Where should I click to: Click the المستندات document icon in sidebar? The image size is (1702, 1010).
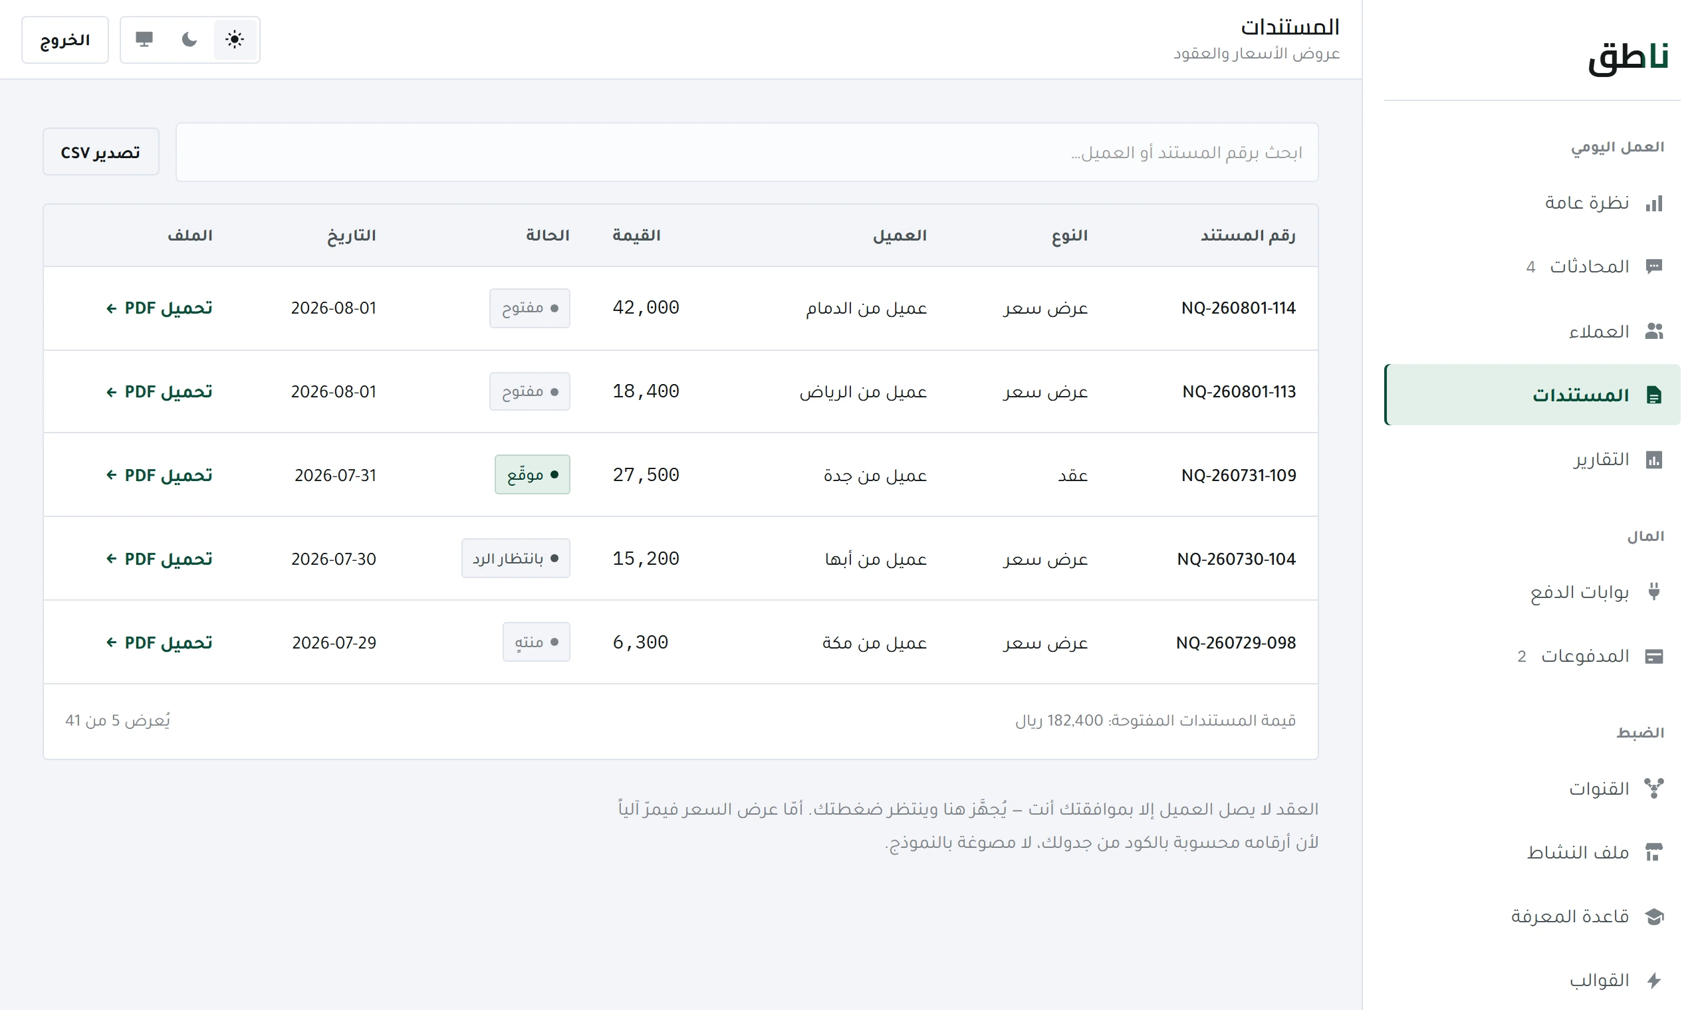tap(1653, 395)
